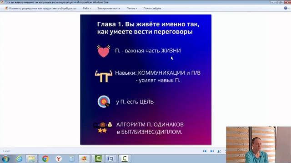Click the muscle arms П icon on the slide
This screenshot has height=163, width=291.
pos(104,76)
